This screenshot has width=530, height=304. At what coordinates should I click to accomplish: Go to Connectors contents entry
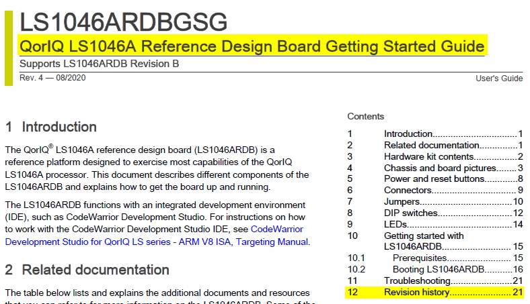[x=435, y=191]
